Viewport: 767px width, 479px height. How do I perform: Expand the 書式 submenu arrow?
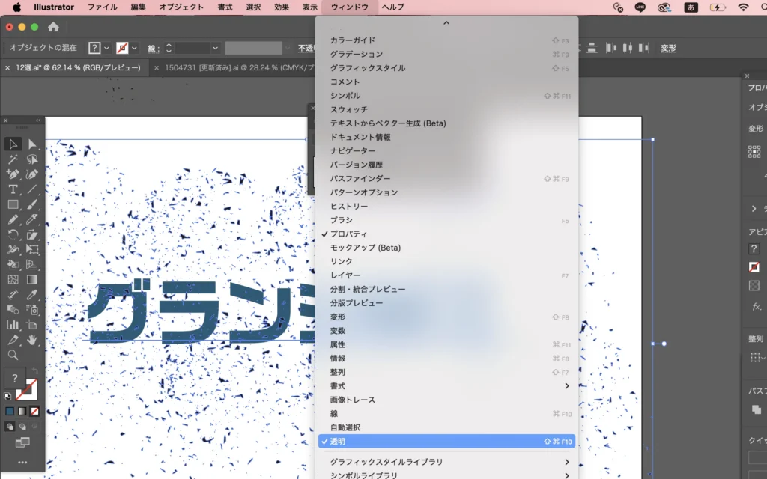[566, 386]
